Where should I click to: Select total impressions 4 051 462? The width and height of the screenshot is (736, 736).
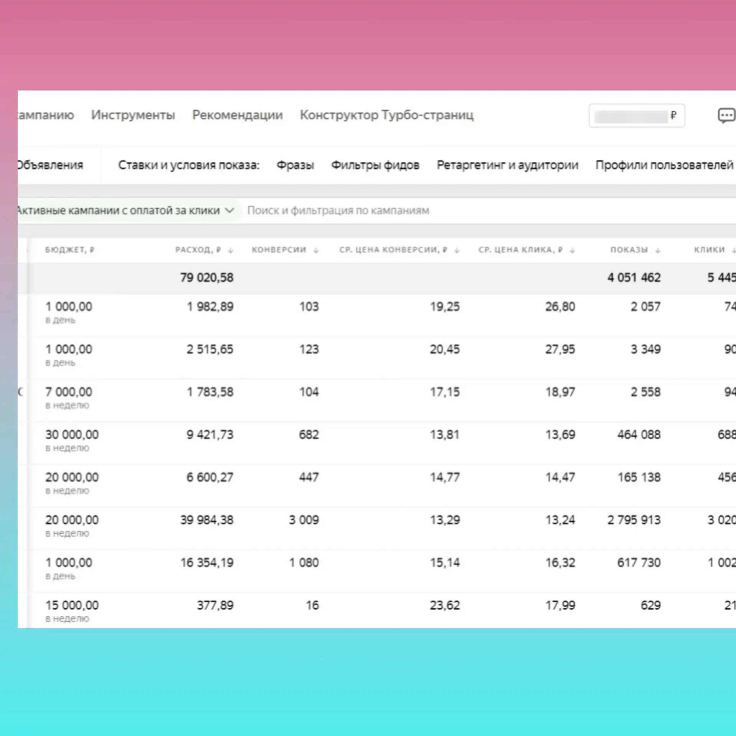(634, 278)
